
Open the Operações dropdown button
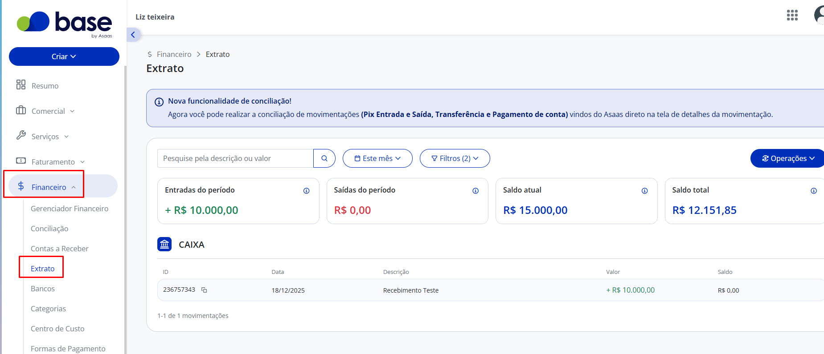coord(788,158)
